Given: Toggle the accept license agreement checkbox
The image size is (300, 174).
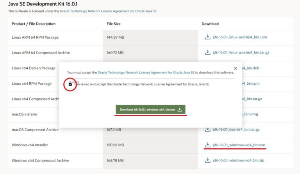Looking at the screenshot, I should (x=70, y=84).
